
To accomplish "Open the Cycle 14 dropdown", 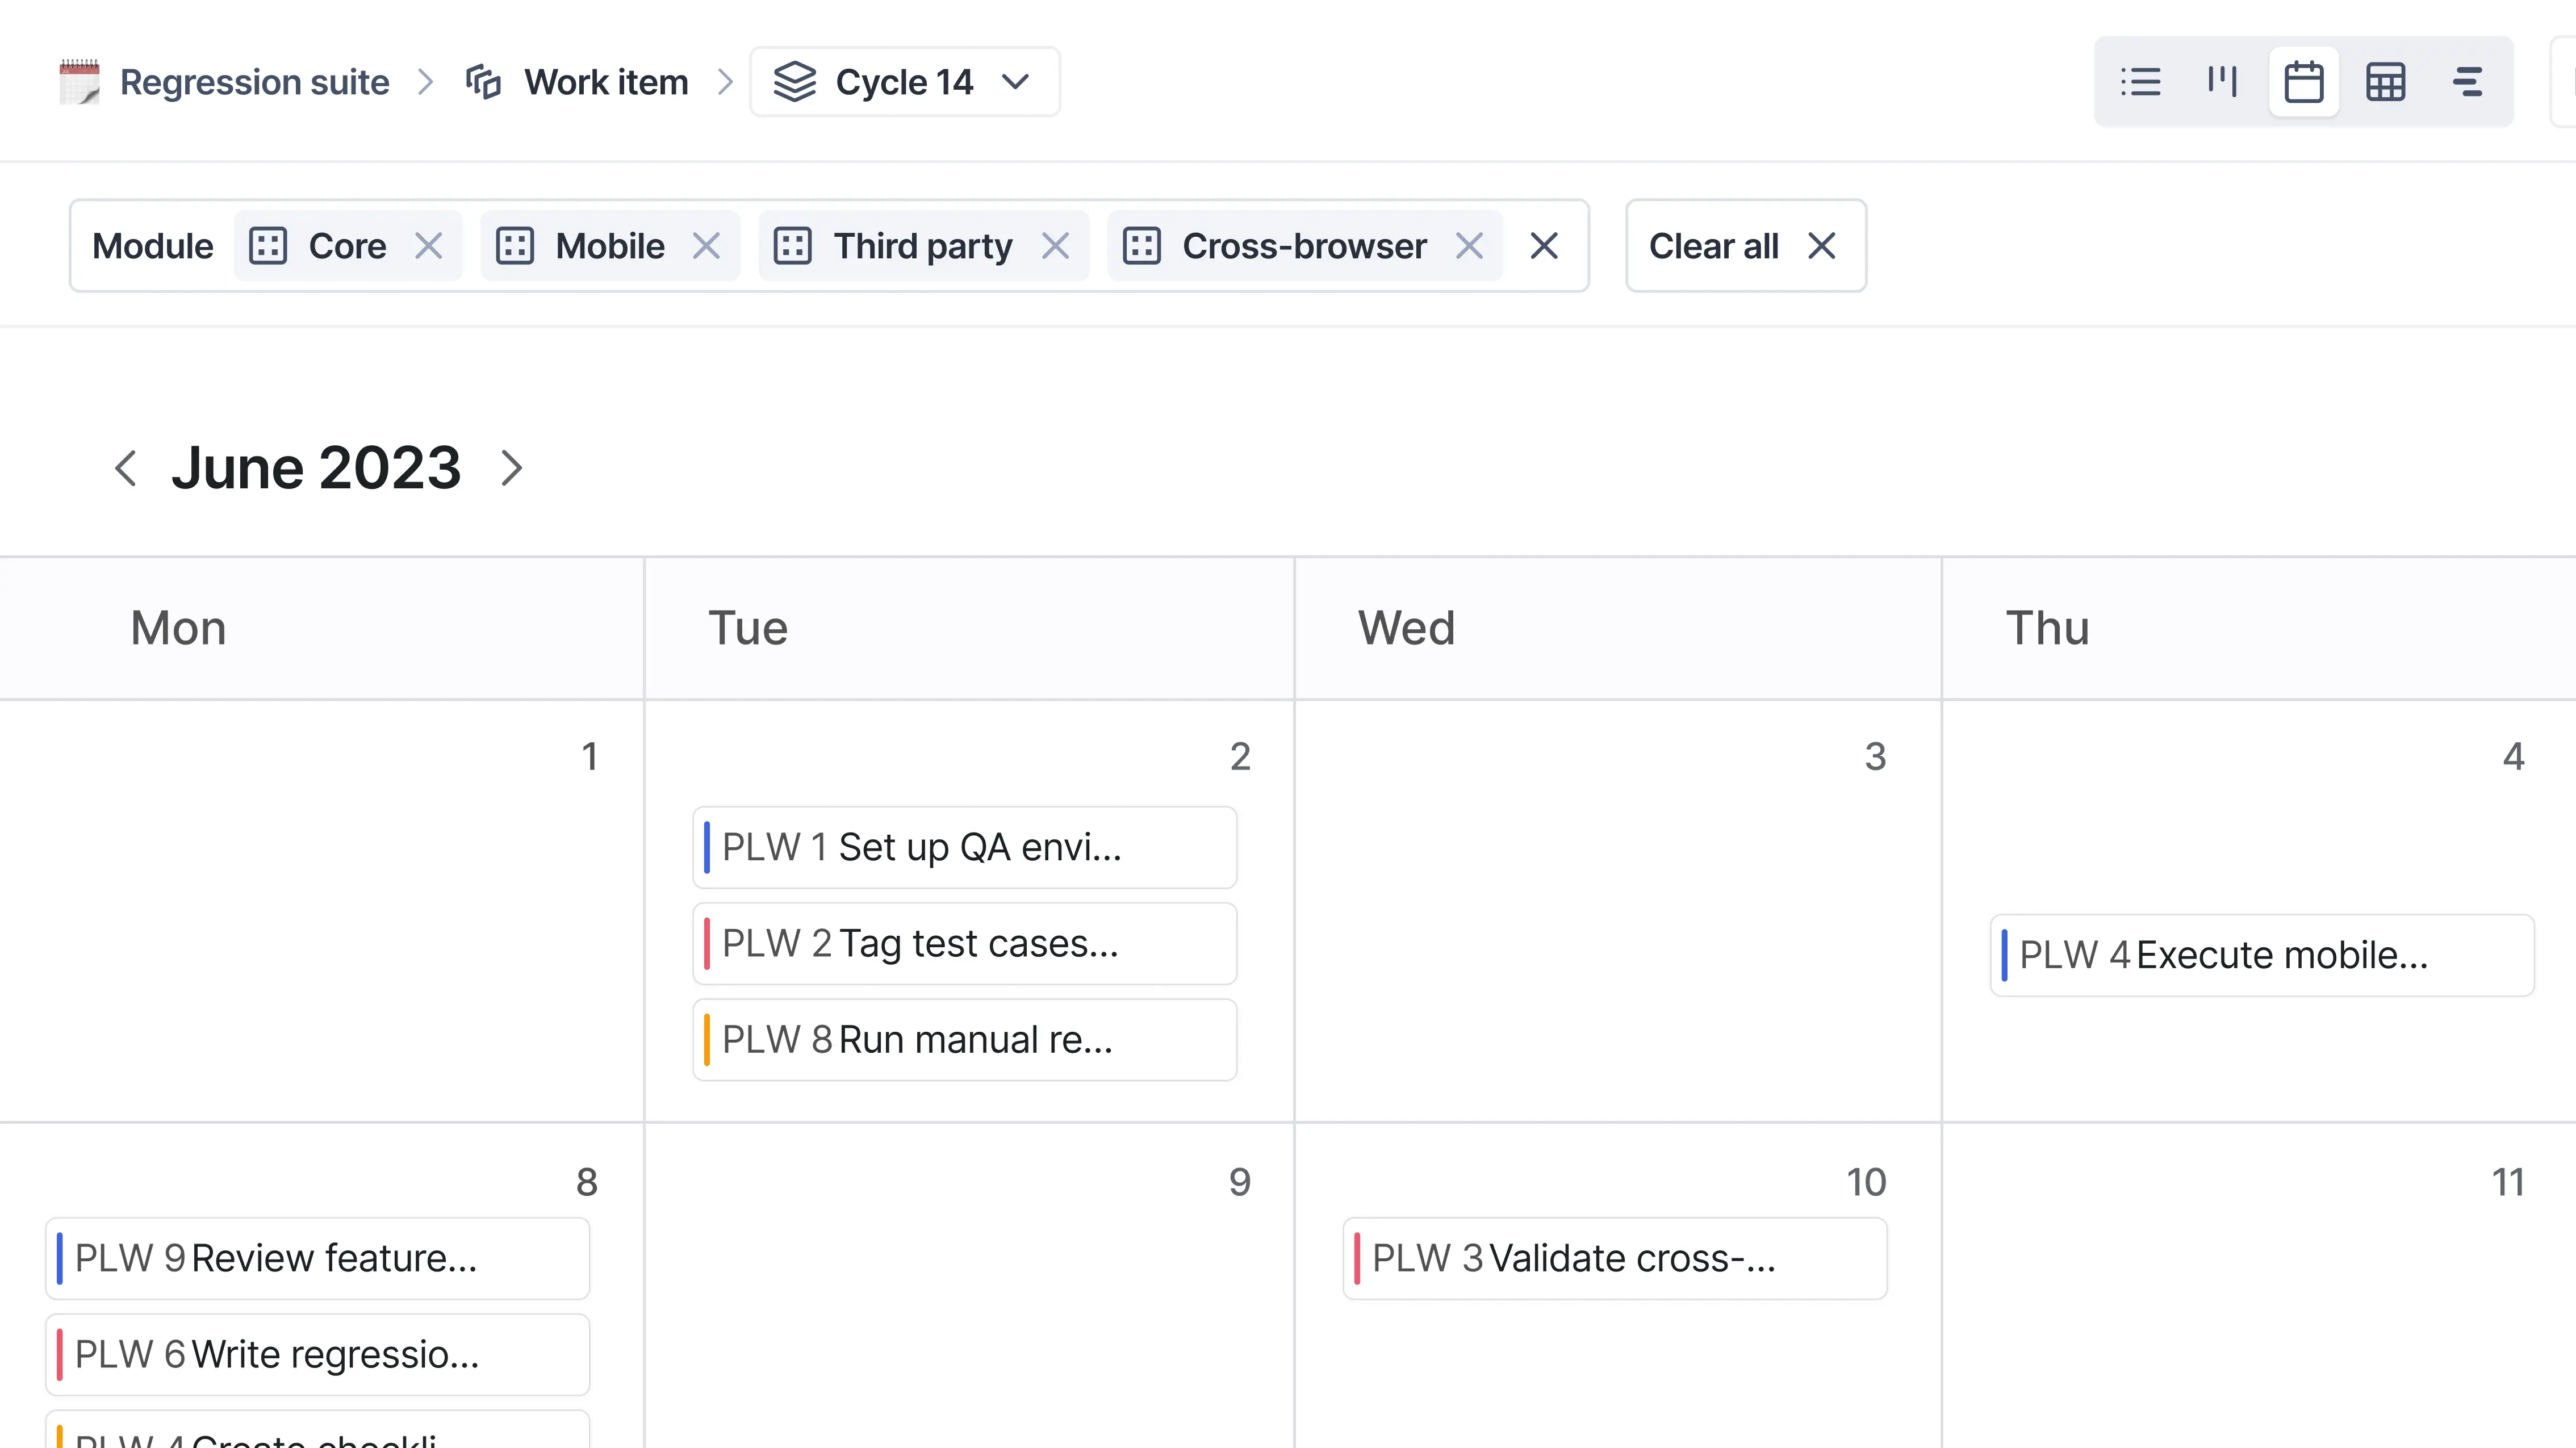I will [x=1014, y=82].
